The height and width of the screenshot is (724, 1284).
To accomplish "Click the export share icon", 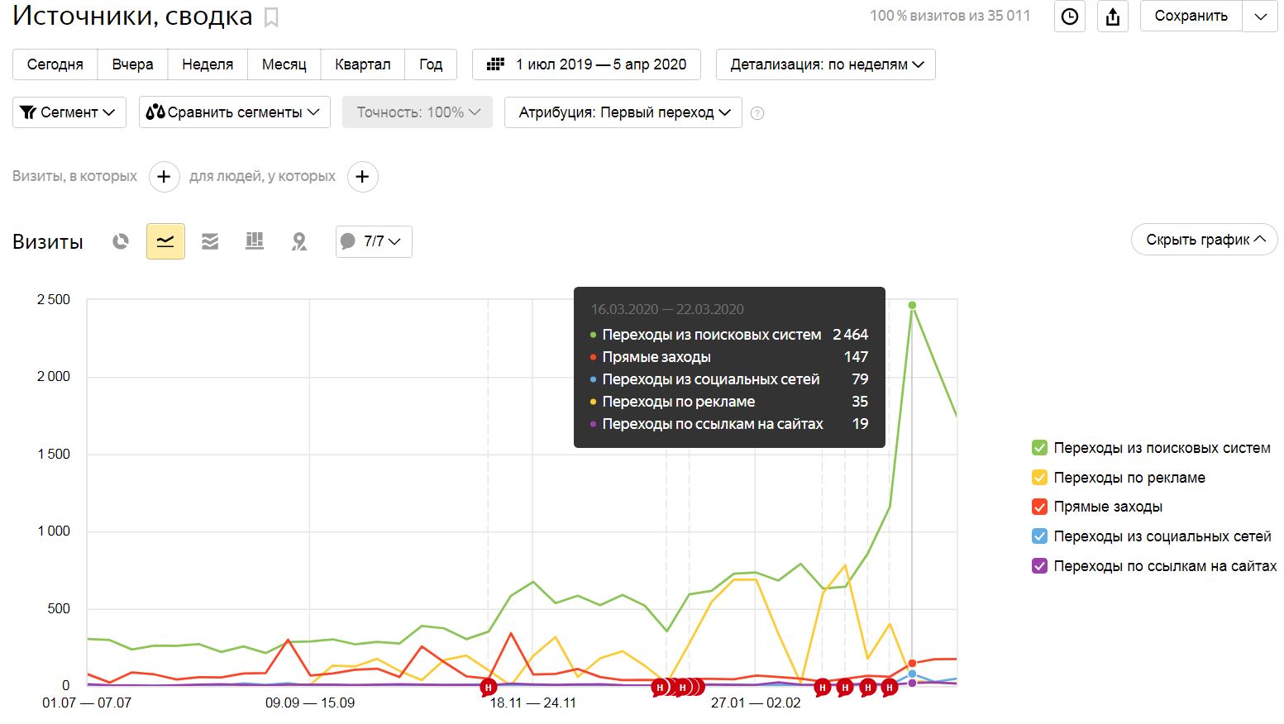I will point(1113,17).
